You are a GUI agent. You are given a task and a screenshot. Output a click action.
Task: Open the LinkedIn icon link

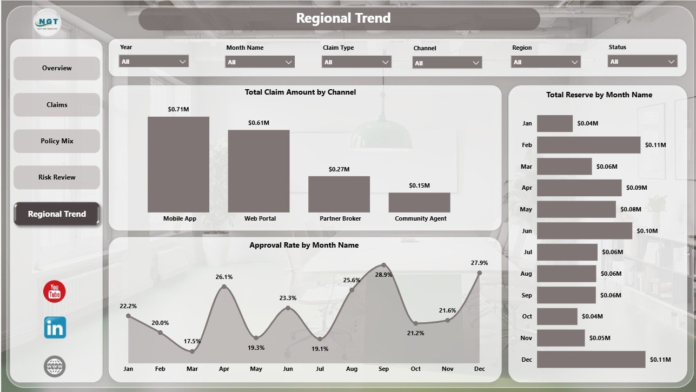55,328
